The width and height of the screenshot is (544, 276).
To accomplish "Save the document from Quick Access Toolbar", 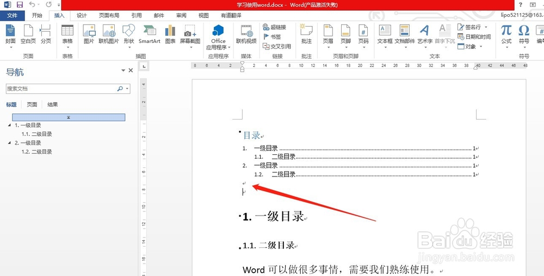I will pyautogui.click(x=20, y=4).
